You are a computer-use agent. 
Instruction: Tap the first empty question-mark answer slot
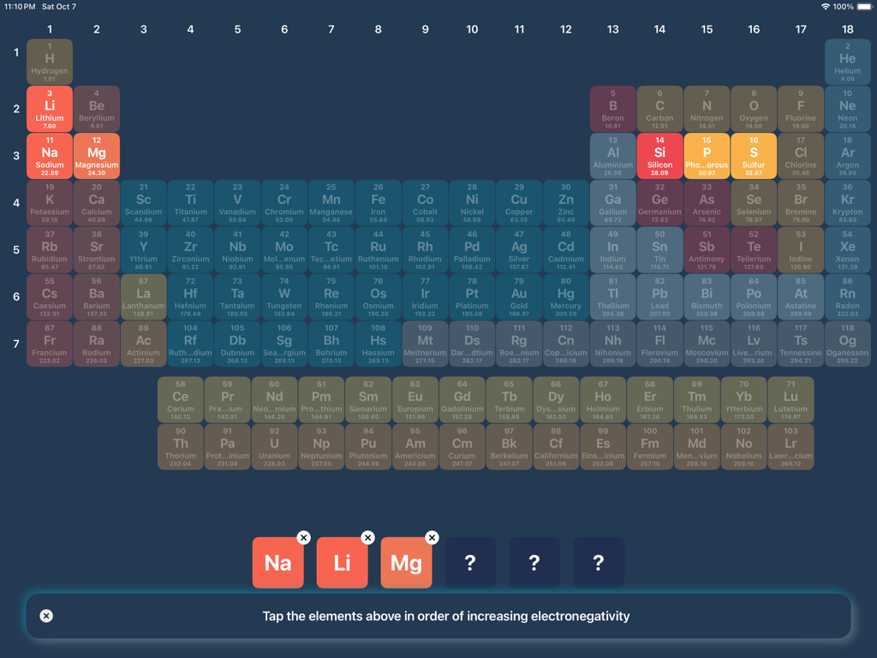pos(470,562)
